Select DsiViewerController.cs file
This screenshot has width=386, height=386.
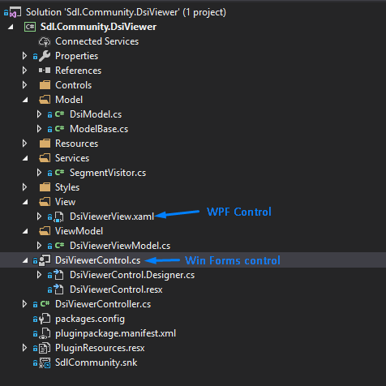tap(103, 304)
